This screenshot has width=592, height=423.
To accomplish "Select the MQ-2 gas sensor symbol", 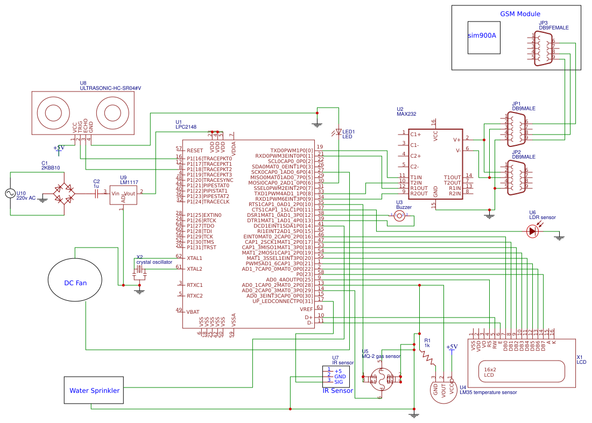I will click(382, 379).
